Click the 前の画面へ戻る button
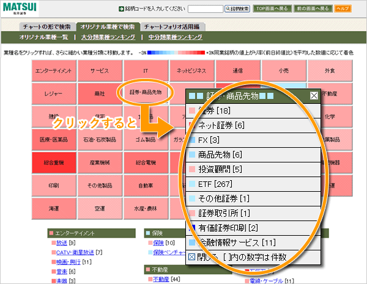367x284 pixels. 313,9
